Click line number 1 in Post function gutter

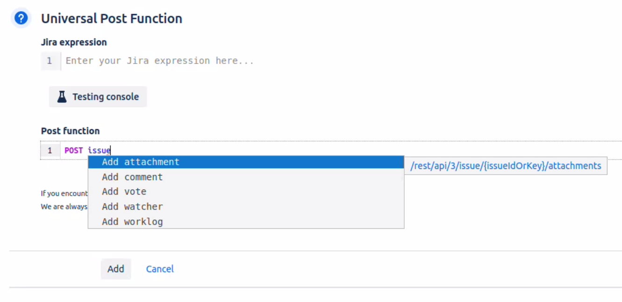(50, 150)
